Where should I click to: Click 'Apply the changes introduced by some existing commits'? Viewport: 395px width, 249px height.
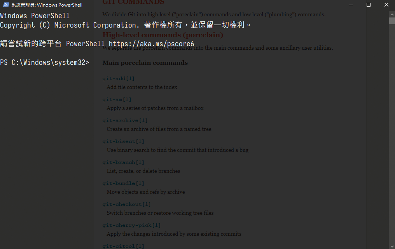coord(174,234)
